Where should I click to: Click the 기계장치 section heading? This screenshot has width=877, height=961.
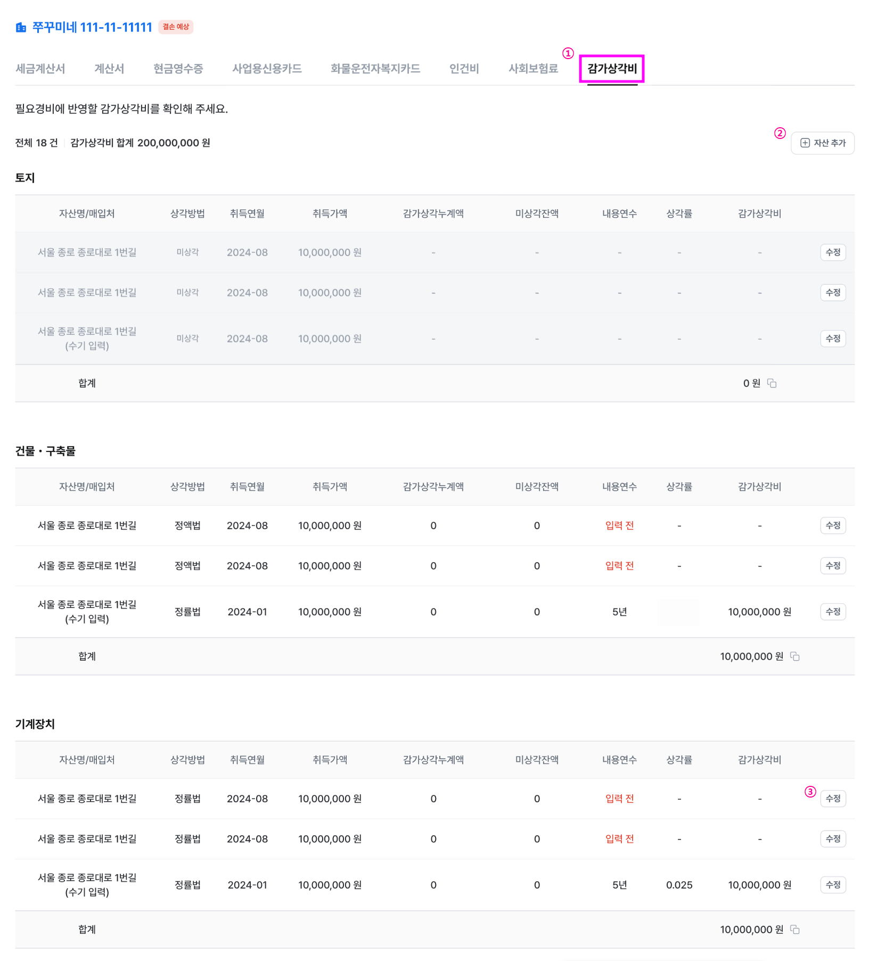(x=35, y=724)
